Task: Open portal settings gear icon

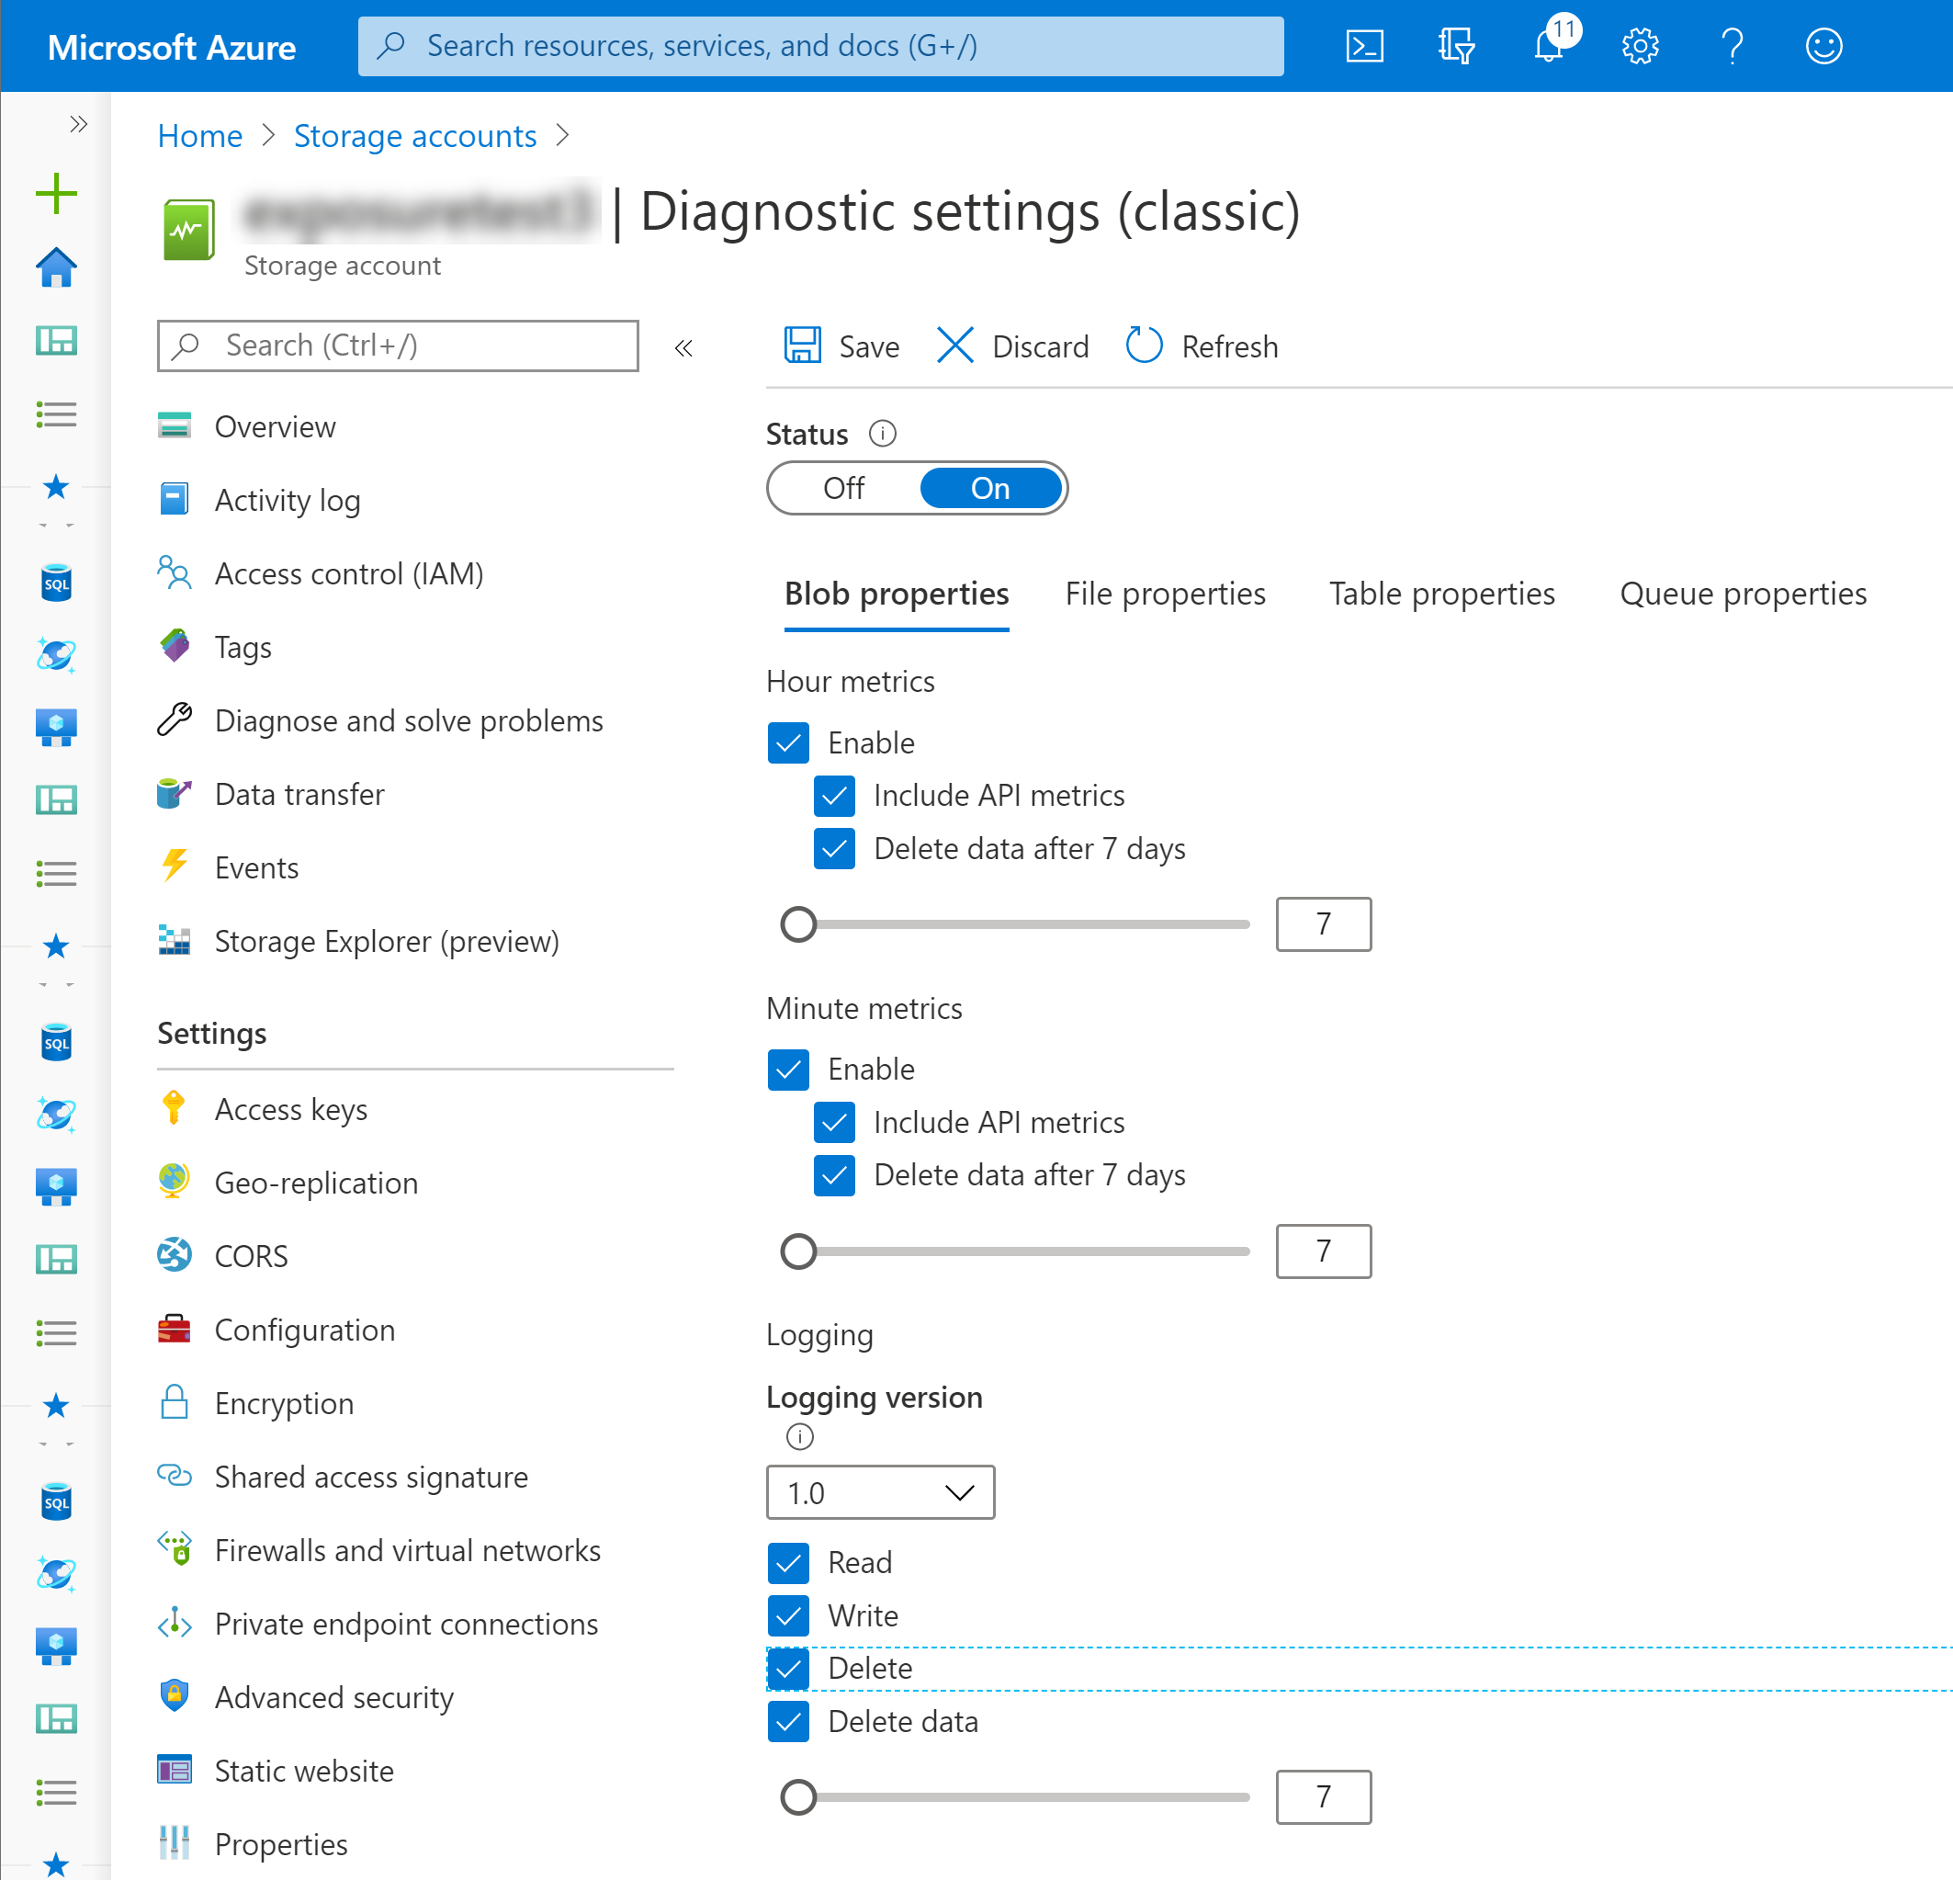Action: pyautogui.click(x=1639, y=46)
